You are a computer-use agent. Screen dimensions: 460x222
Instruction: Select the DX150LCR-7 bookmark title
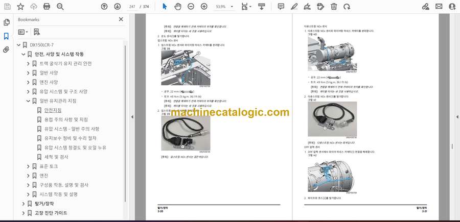[x=42, y=45]
